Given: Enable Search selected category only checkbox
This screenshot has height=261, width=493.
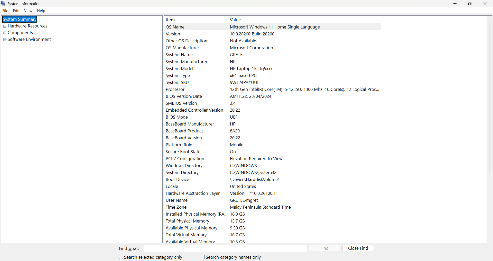Looking at the screenshot, I should pyautogui.click(x=121, y=257).
